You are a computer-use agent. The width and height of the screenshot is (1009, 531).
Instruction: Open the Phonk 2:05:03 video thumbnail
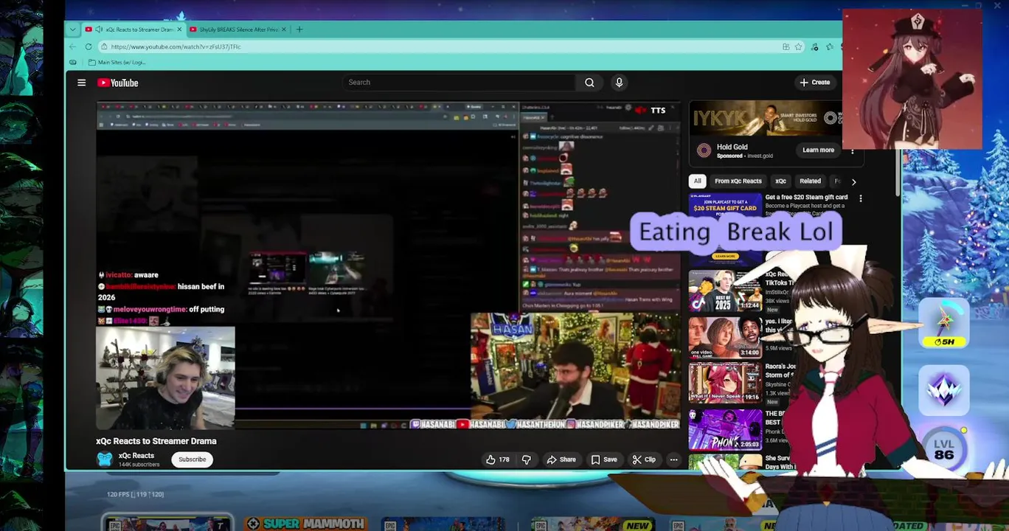click(x=726, y=429)
